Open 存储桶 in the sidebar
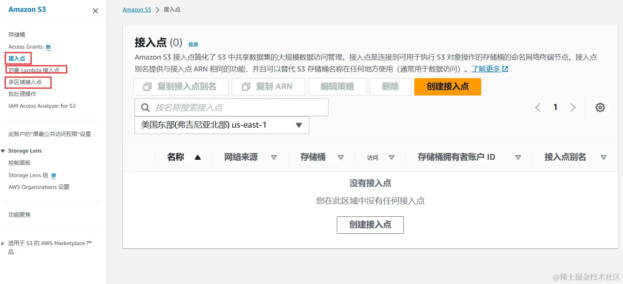This screenshot has height=284, width=623. click(17, 35)
